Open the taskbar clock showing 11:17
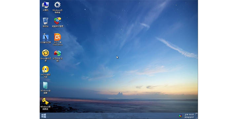Image resolution: width=238 pixels, height=119 pixels. 189,116
